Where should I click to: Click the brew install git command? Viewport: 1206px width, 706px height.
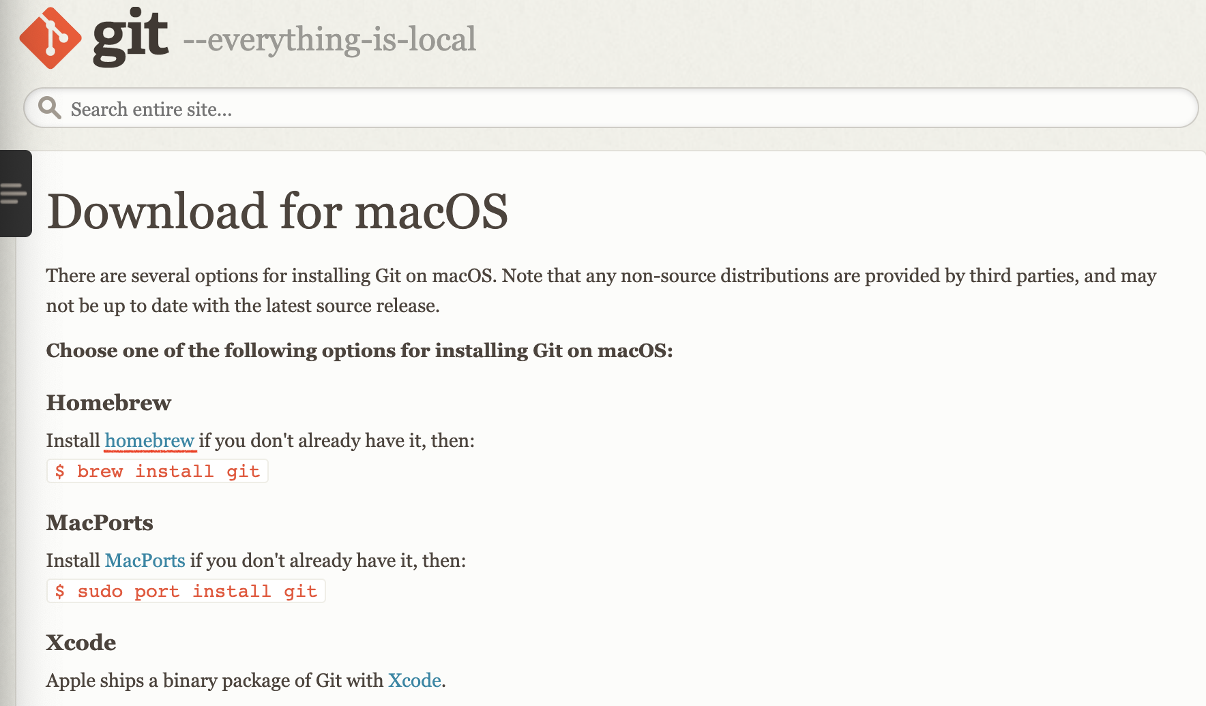pos(157,471)
